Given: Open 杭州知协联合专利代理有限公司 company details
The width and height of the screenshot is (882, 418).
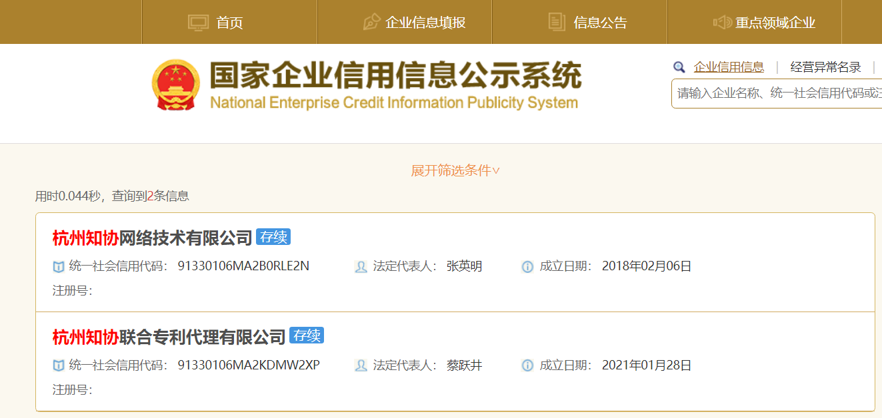Looking at the screenshot, I should [x=169, y=336].
